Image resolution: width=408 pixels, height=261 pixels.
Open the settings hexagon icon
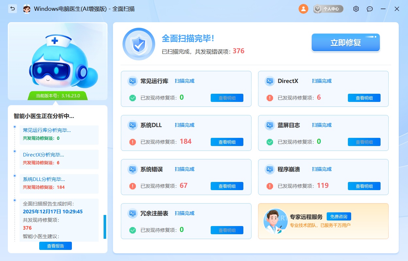coord(356,9)
